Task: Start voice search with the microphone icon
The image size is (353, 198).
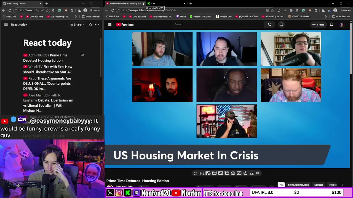Action: click(x=281, y=24)
